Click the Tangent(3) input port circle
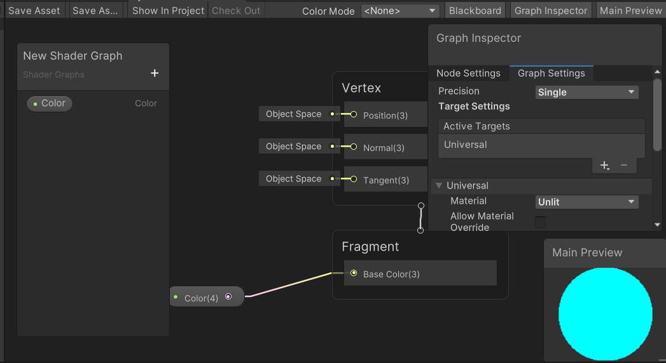 [354, 179]
